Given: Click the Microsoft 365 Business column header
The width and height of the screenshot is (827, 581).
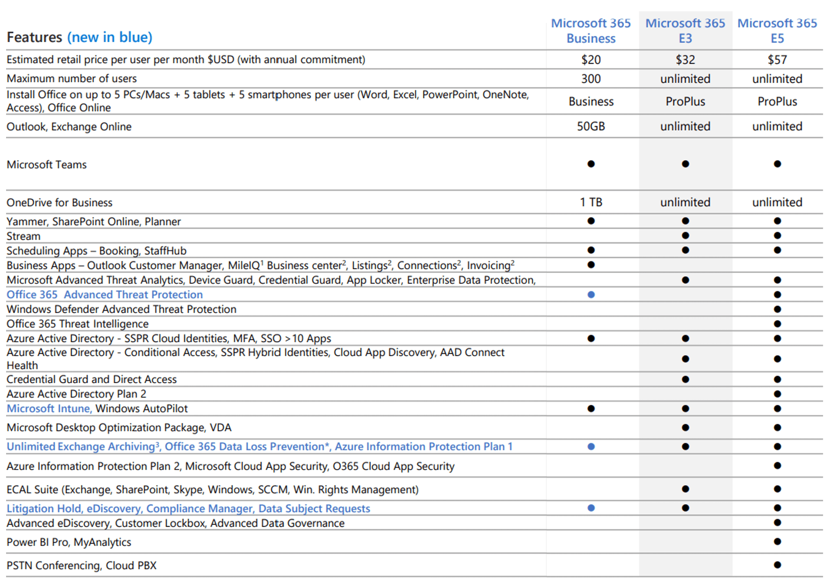Looking at the screenshot, I should click(x=591, y=31).
